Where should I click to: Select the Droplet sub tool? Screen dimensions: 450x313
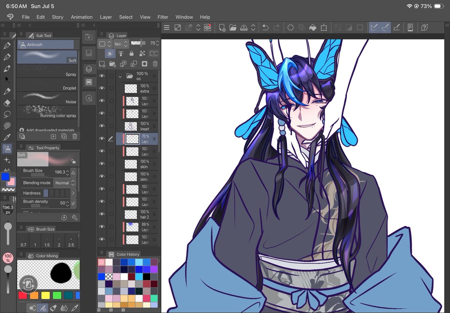47,84
